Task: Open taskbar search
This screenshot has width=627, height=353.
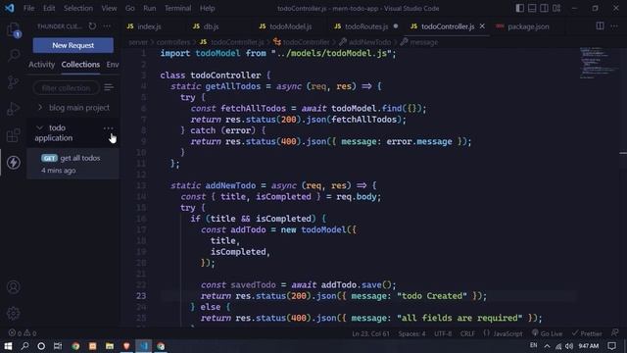Action: point(24,346)
